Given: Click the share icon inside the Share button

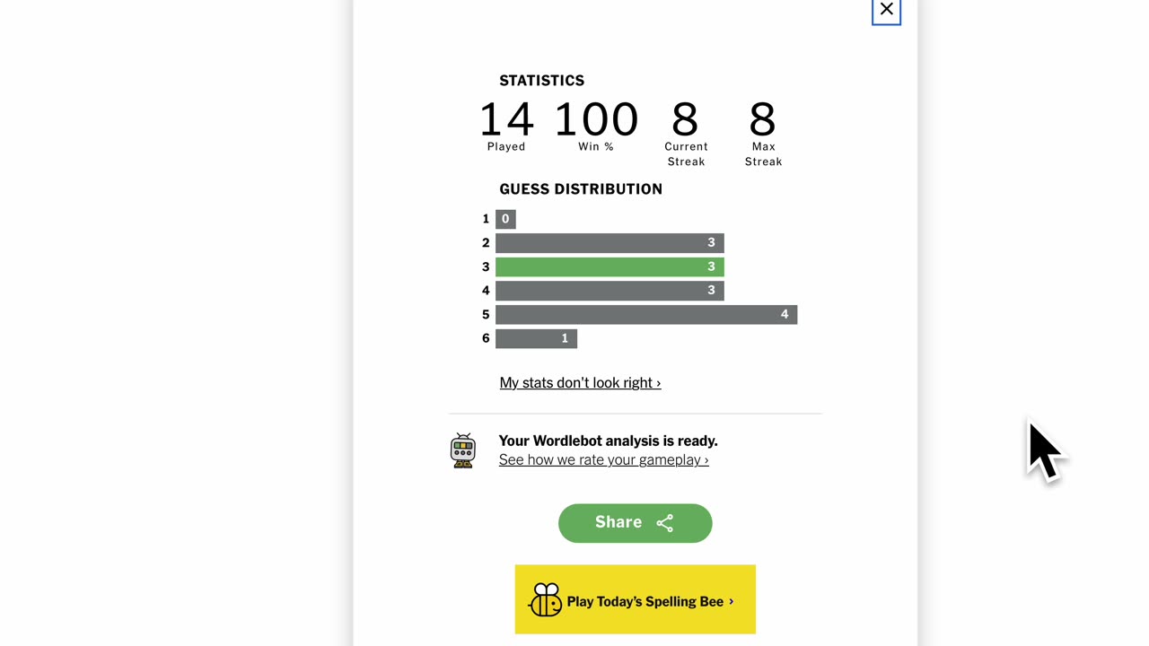Looking at the screenshot, I should pyautogui.click(x=664, y=523).
